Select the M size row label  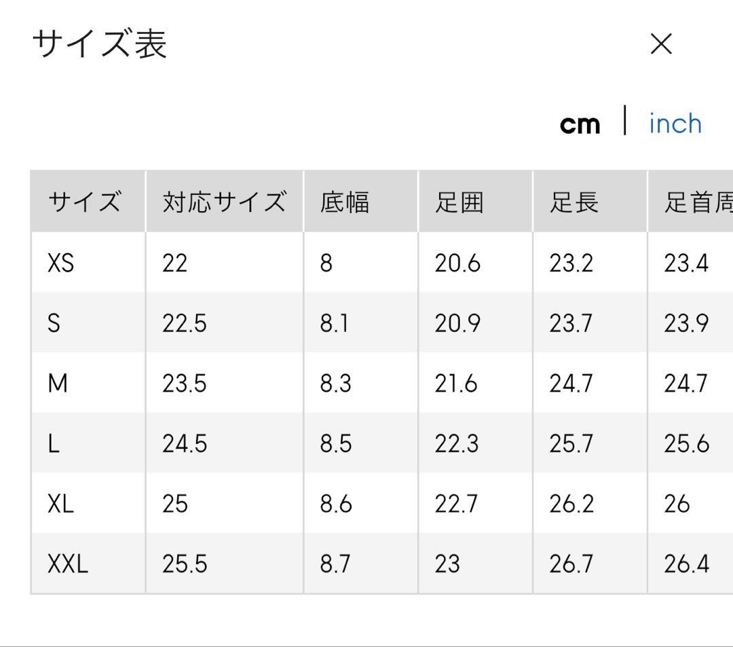[x=58, y=384]
